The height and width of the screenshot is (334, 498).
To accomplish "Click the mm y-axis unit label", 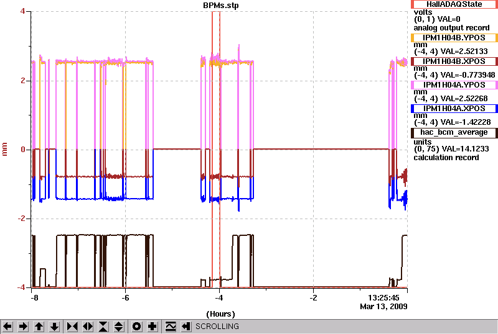I will click(4, 149).
